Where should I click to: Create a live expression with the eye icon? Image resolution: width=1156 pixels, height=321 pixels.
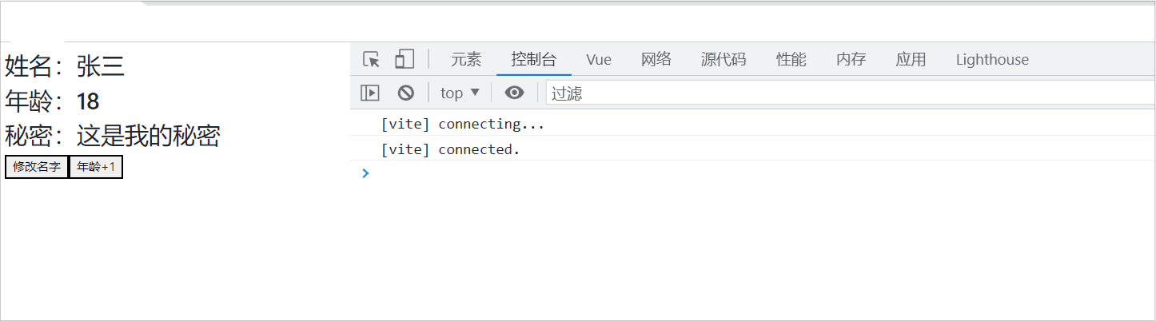(x=515, y=93)
